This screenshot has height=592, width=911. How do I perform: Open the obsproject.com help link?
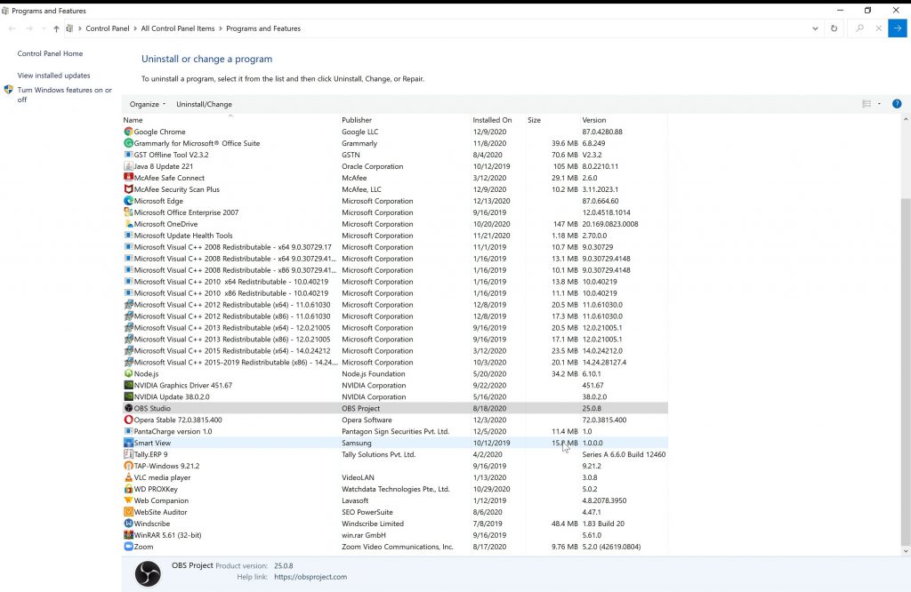pos(310,577)
